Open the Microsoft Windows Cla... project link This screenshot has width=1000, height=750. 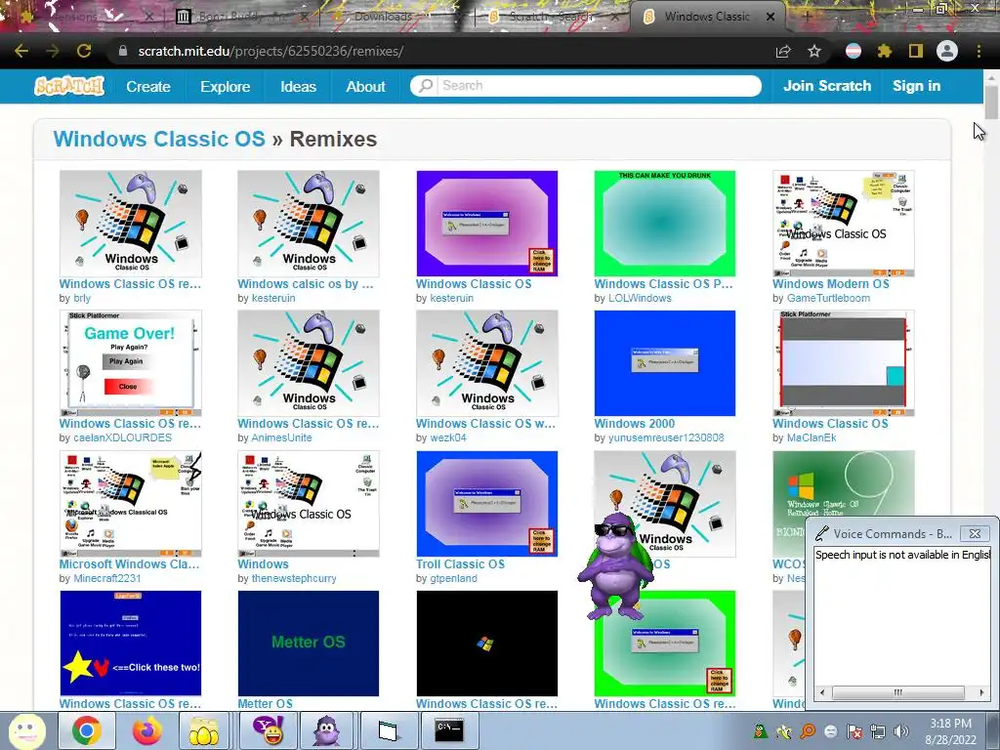click(x=130, y=563)
